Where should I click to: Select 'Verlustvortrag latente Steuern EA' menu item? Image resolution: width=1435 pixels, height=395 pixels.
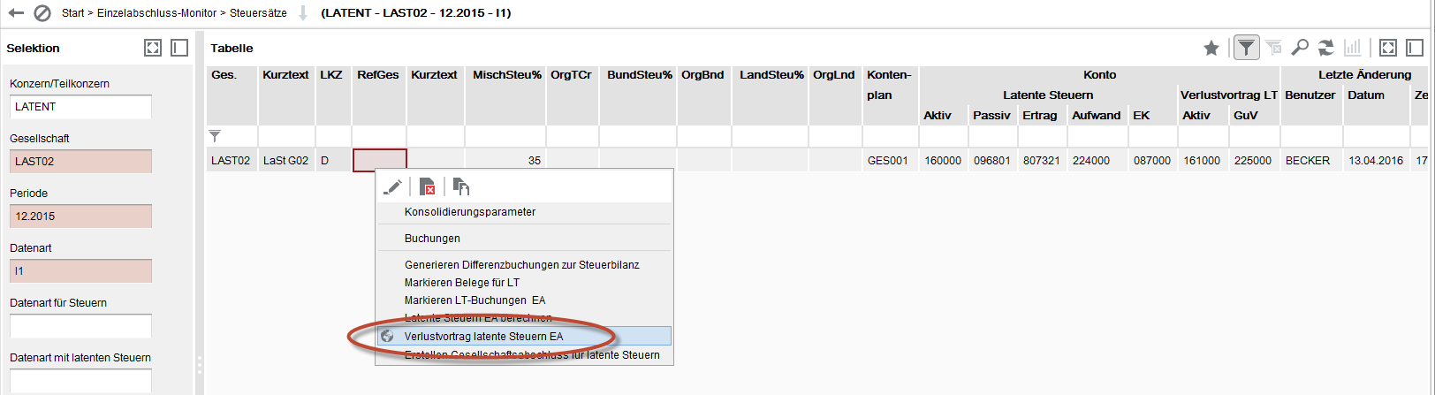483,337
